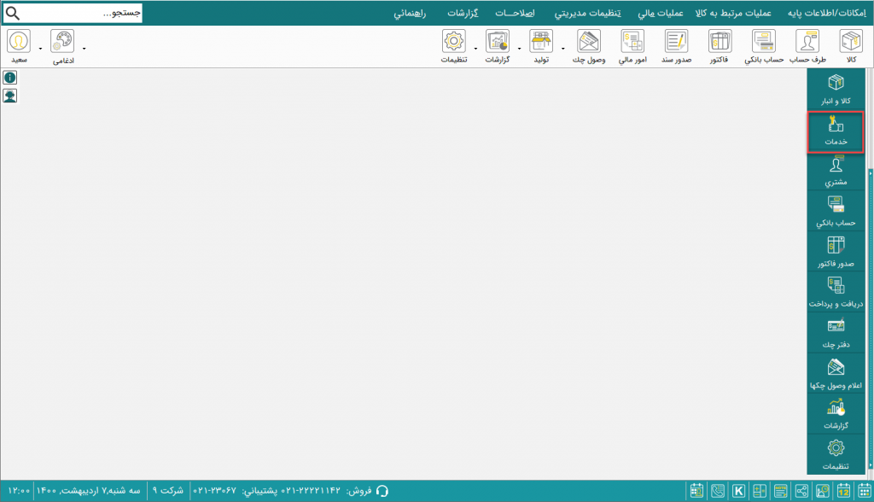Expand dropdown arrow beside ادغامی
874x502 pixels.
[84, 49]
